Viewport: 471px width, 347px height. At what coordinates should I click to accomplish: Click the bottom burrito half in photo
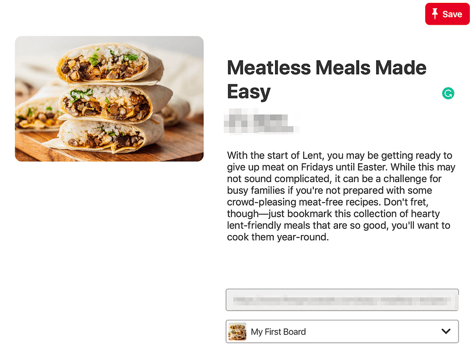pos(105,136)
